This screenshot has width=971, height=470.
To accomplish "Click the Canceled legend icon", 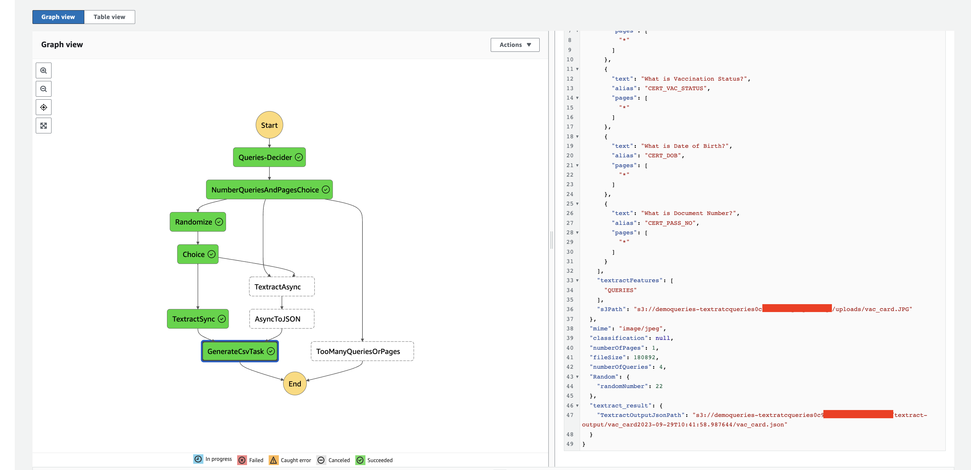I will pos(321,460).
